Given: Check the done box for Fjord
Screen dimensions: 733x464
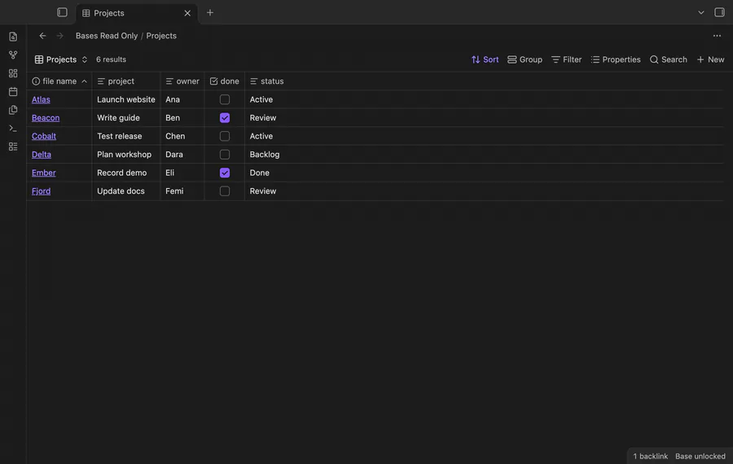Looking at the screenshot, I should pos(225,190).
